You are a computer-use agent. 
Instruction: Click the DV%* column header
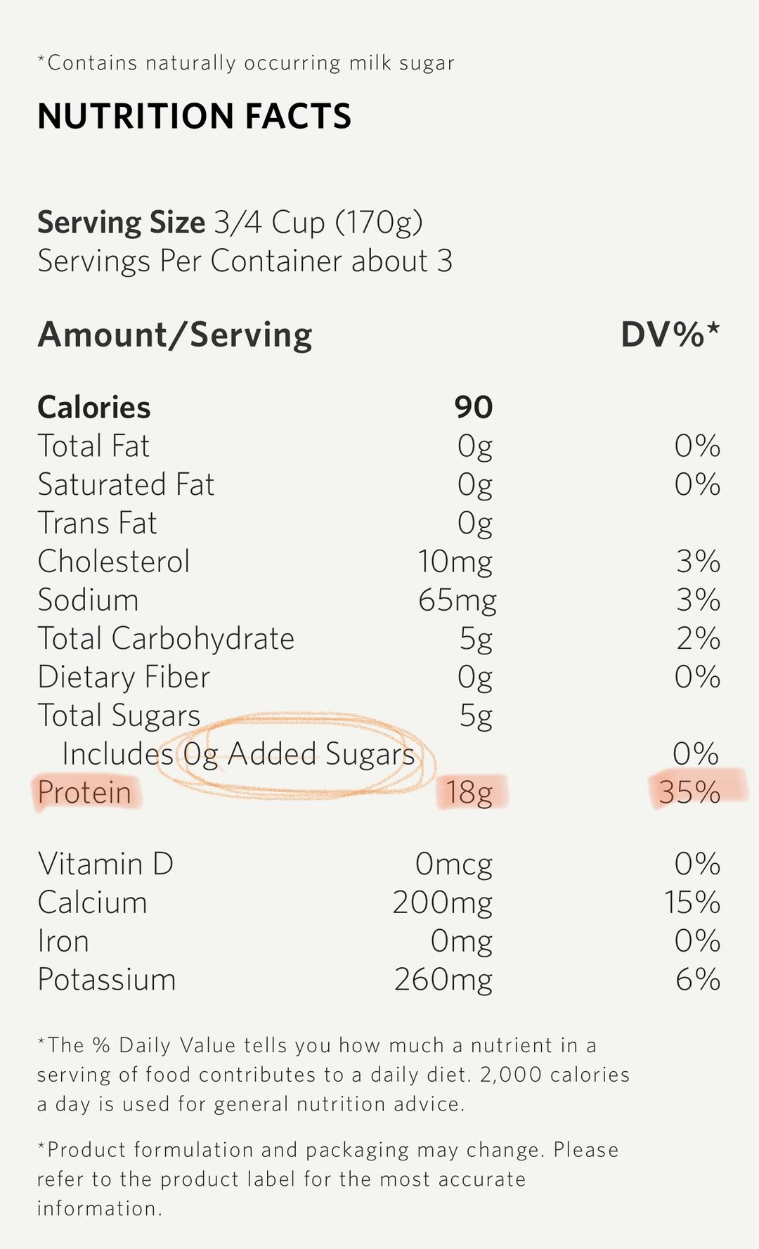(x=670, y=335)
